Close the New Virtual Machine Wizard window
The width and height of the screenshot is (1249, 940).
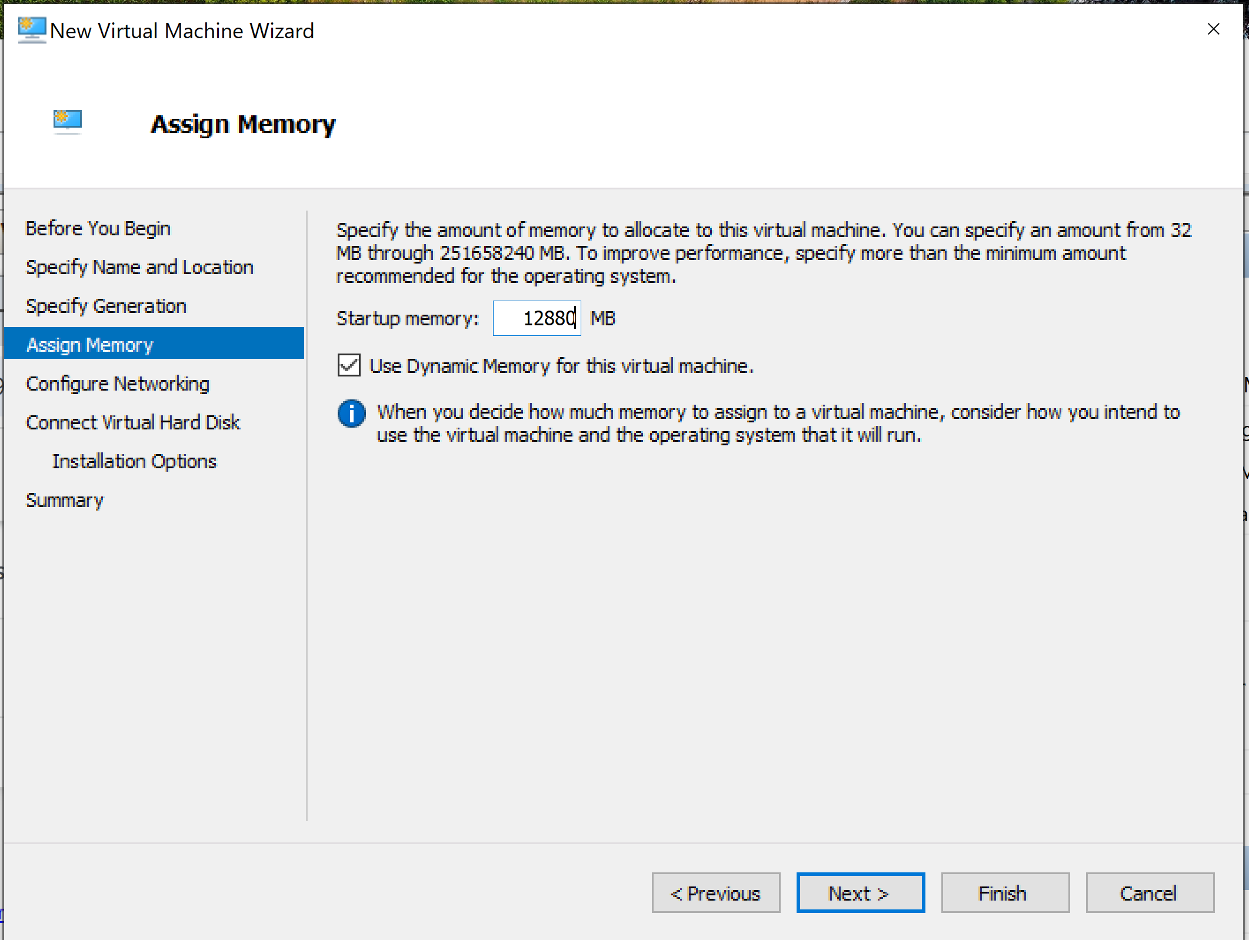(x=1213, y=29)
